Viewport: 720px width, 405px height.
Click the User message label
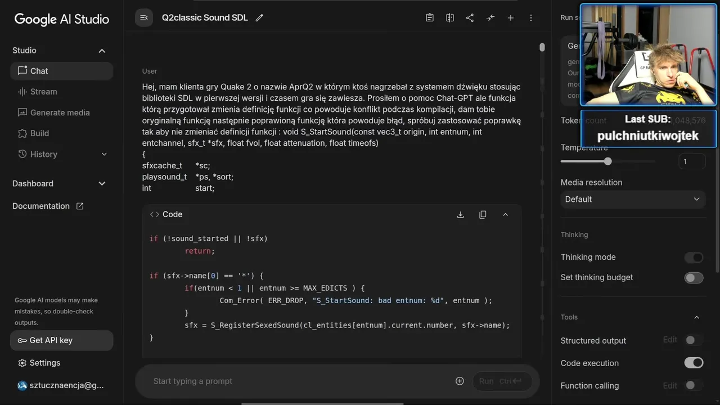pyautogui.click(x=150, y=71)
